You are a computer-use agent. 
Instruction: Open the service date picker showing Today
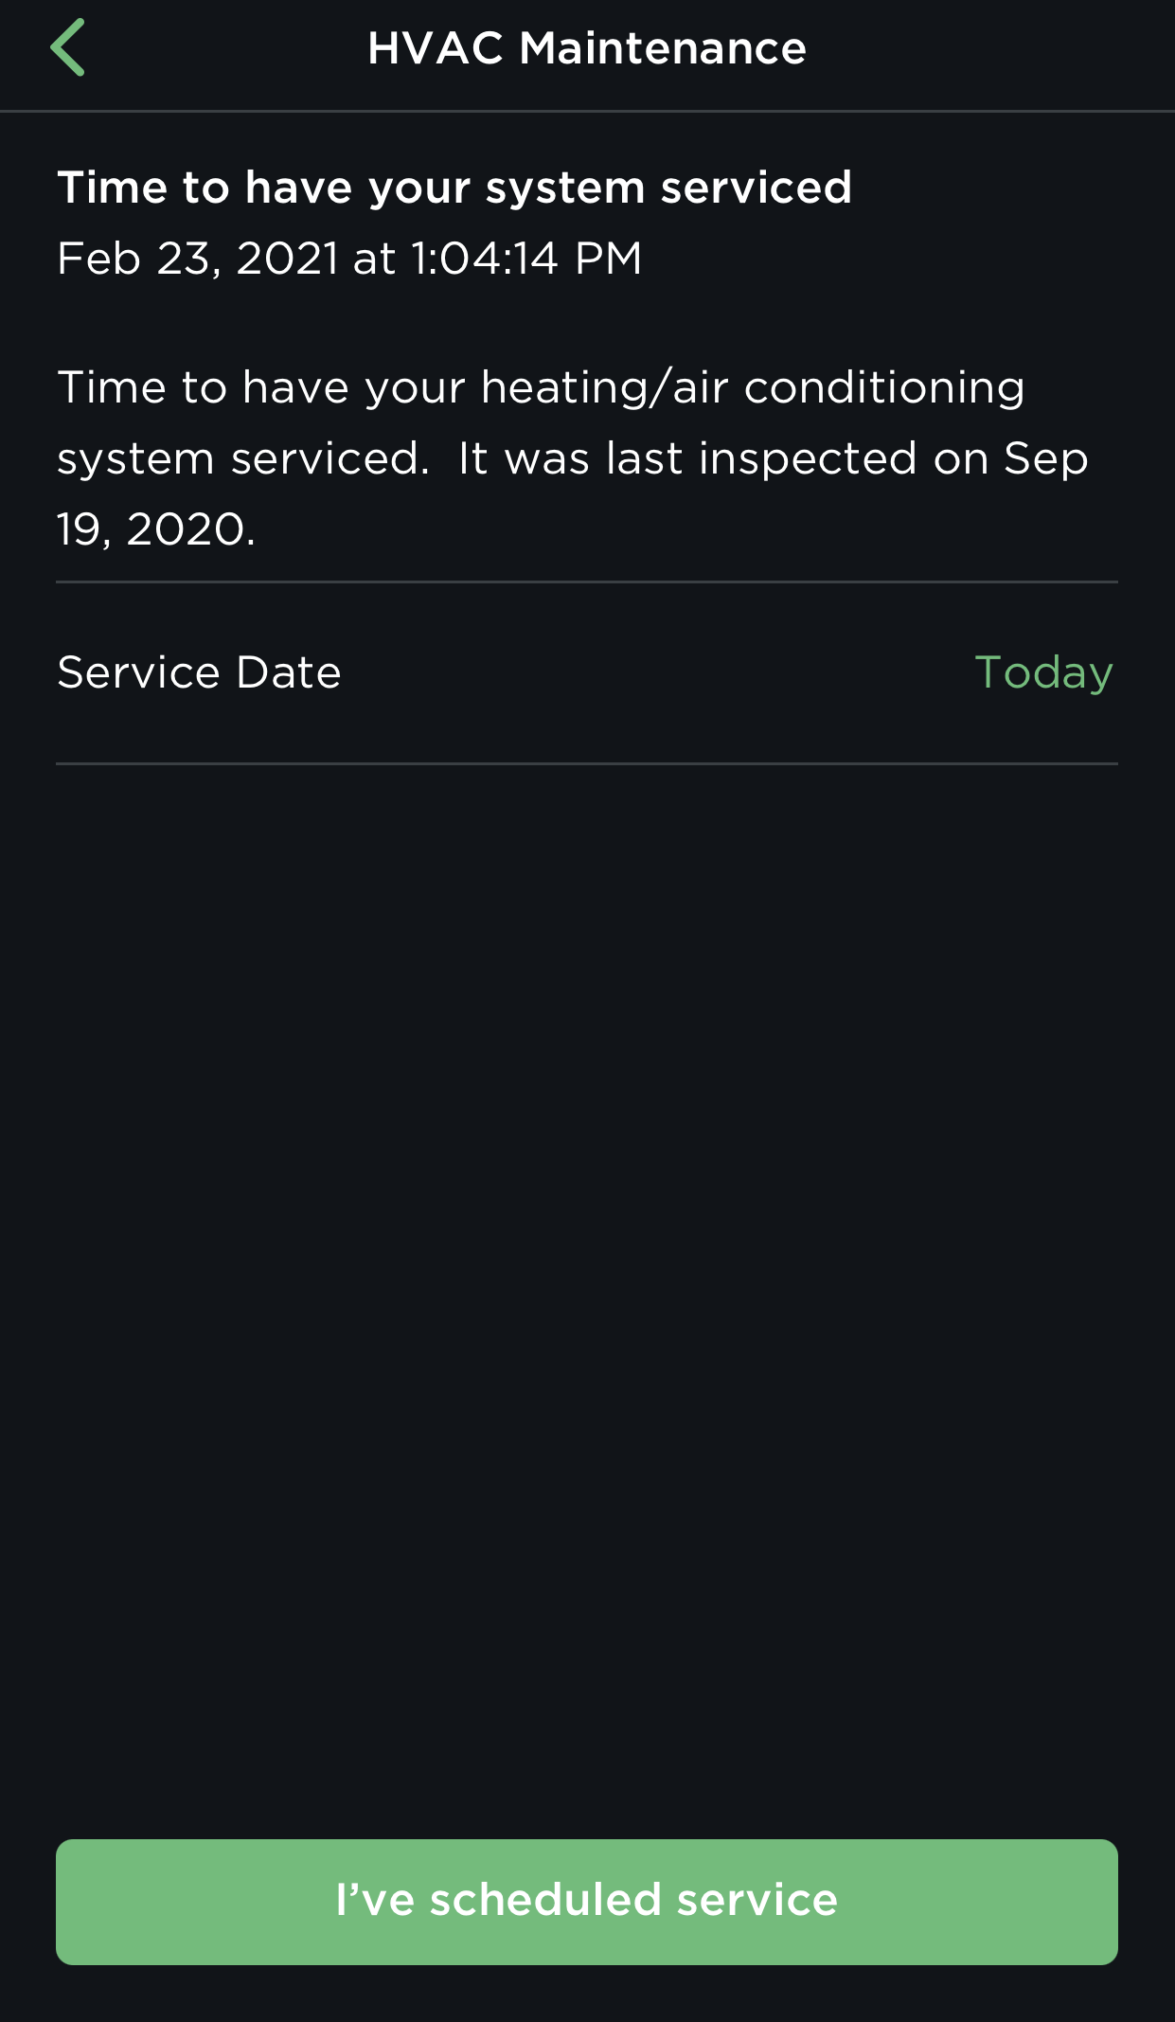1045,671
